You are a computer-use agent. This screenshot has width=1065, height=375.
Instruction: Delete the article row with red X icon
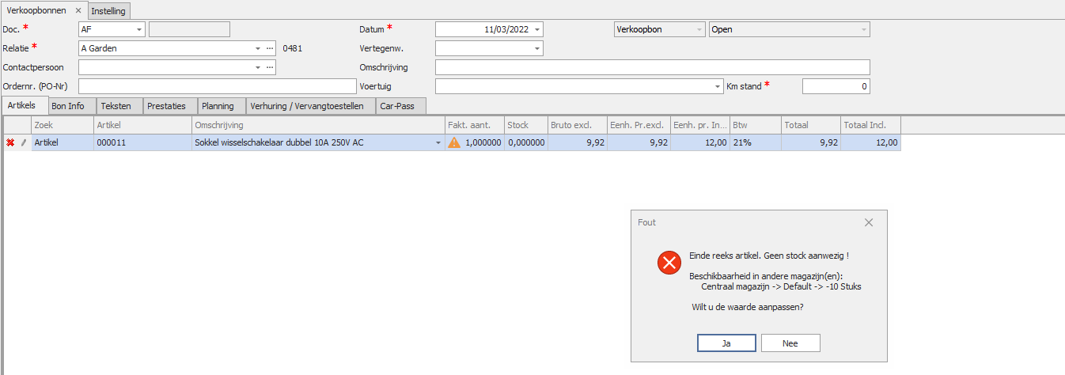(x=10, y=143)
